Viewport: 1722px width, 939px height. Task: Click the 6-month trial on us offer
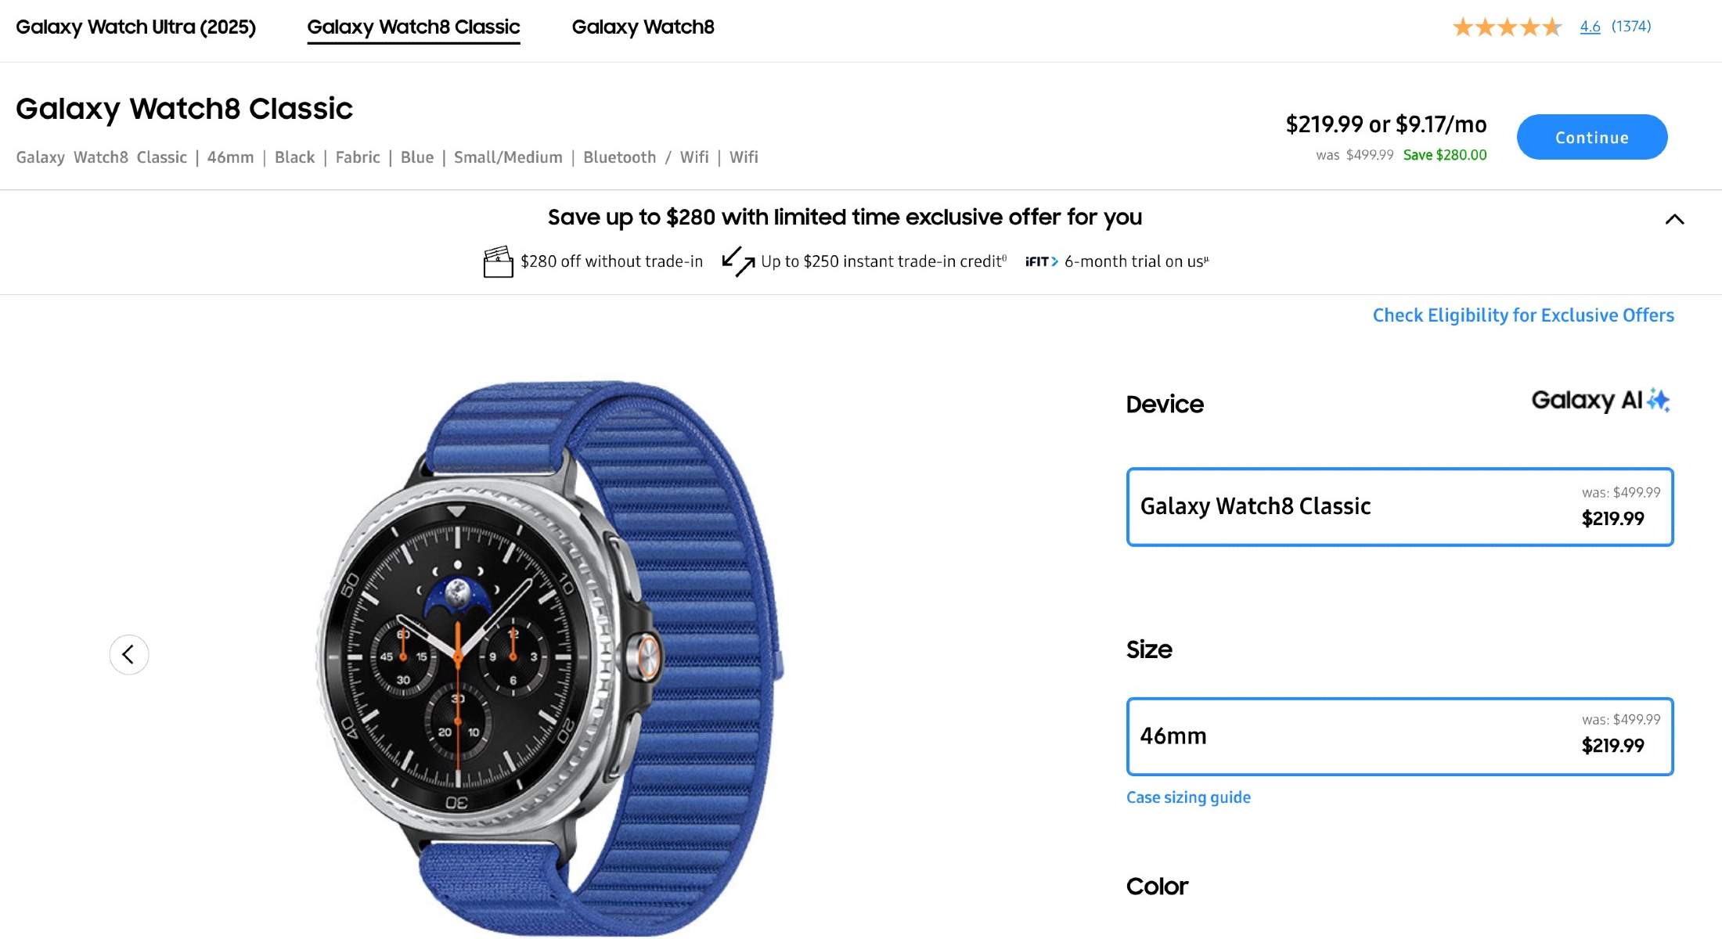coord(1136,261)
